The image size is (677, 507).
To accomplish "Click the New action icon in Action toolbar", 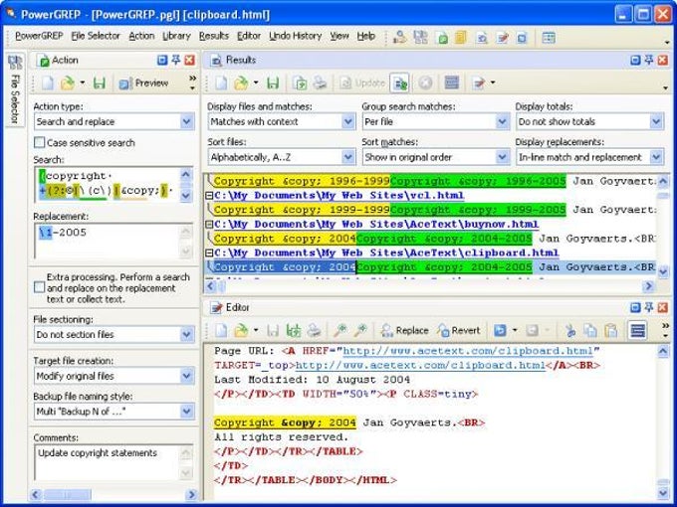I will coord(48,83).
